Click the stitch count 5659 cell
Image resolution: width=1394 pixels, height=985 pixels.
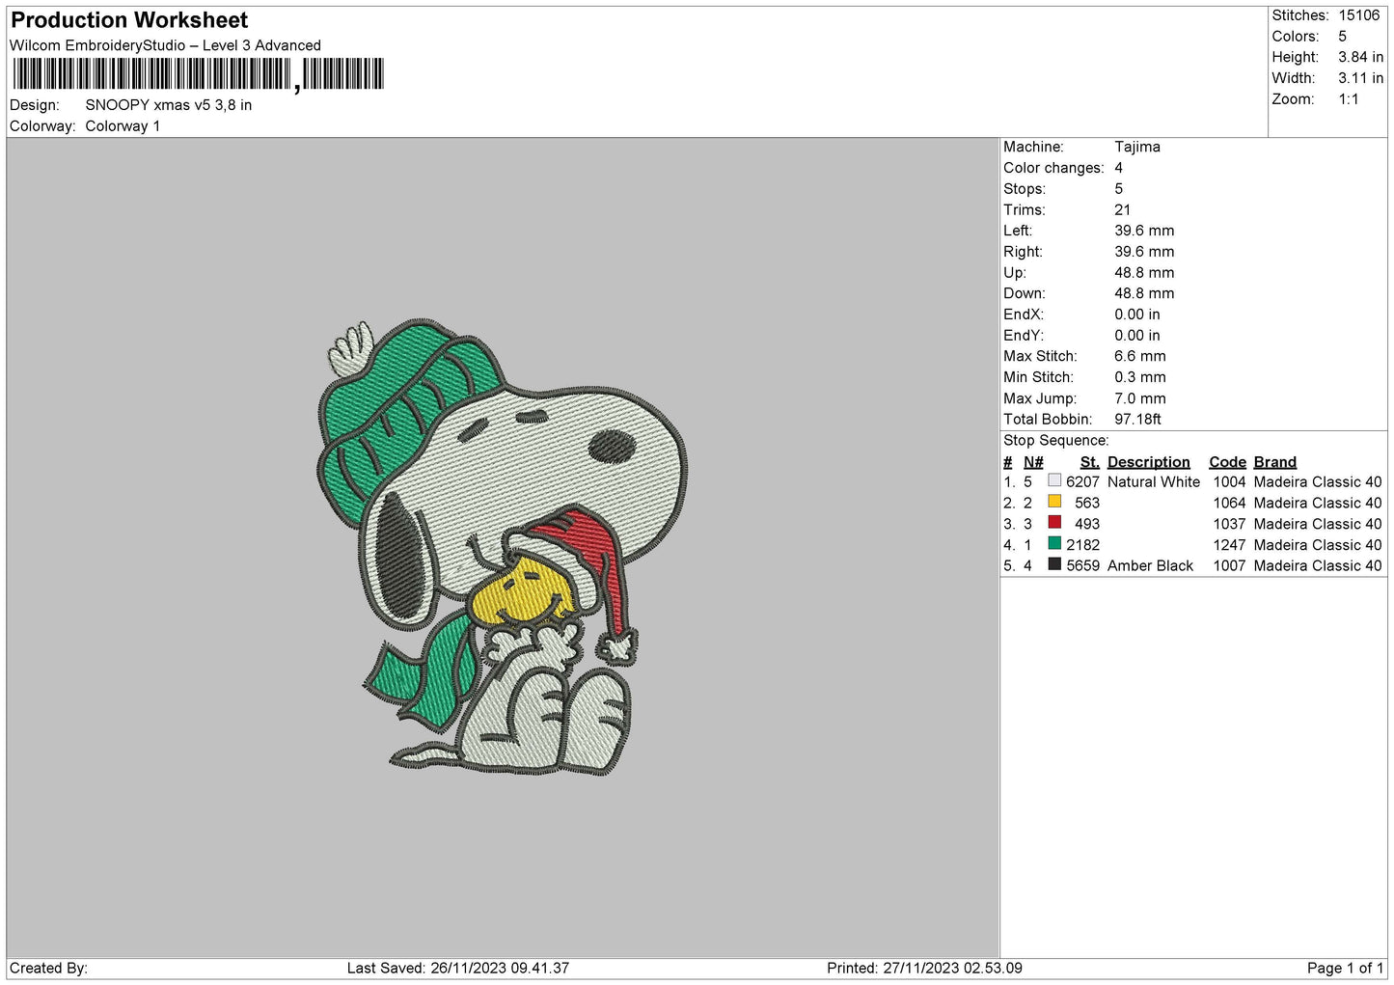pyautogui.click(x=1082, y=566)
